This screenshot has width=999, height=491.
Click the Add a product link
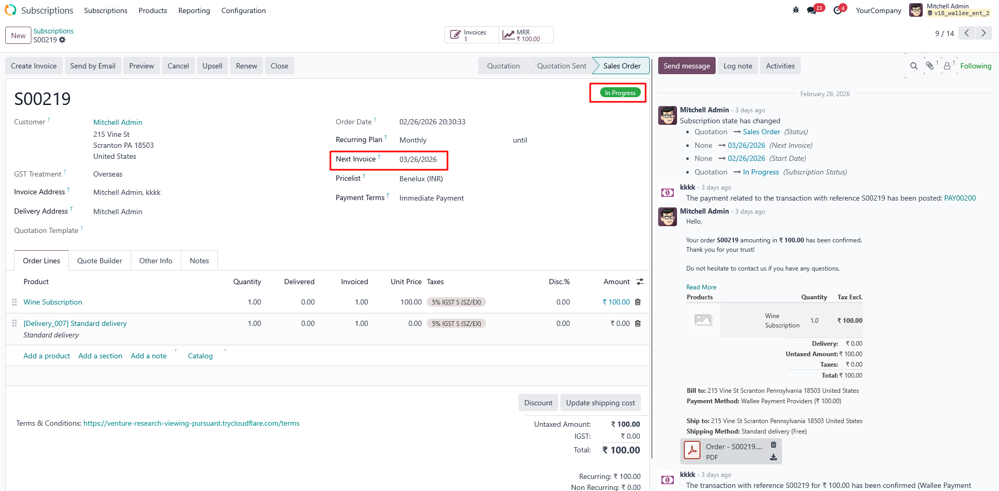pos(47,356)
